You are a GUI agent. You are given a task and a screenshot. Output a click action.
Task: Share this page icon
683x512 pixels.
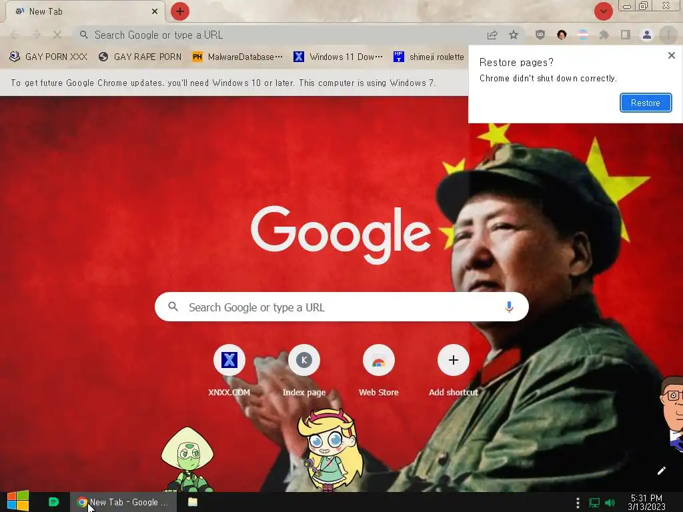click(492, 35)
